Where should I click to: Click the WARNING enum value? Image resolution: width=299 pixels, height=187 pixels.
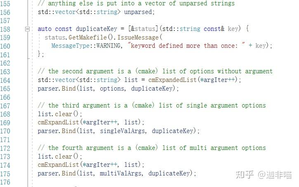[108, 46]
